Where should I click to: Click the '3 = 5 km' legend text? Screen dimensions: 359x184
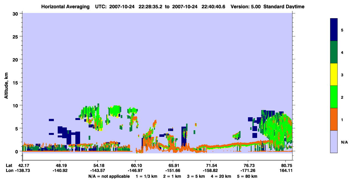click(x=196, y=176)
